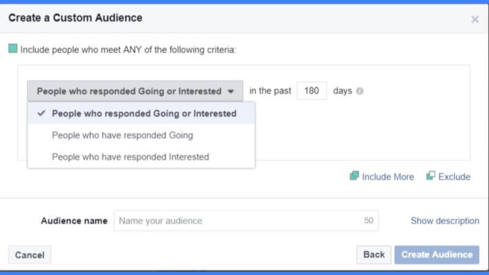
Task: Open the Show description link
Action: pos(445,221)
